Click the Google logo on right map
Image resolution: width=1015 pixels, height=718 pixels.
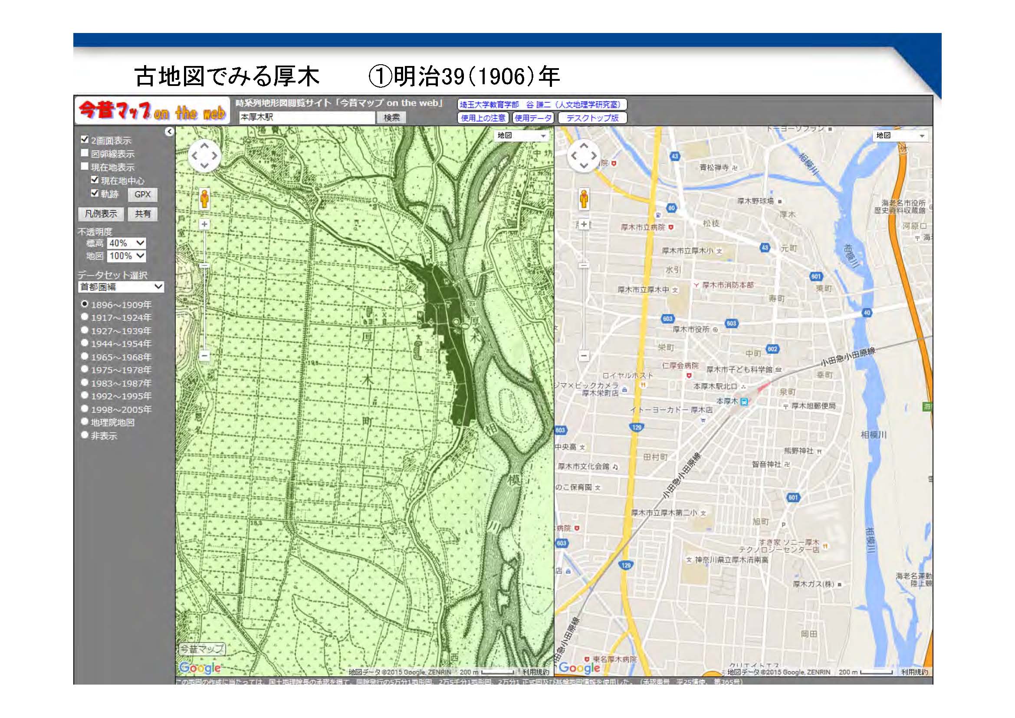tap(580, 668)
